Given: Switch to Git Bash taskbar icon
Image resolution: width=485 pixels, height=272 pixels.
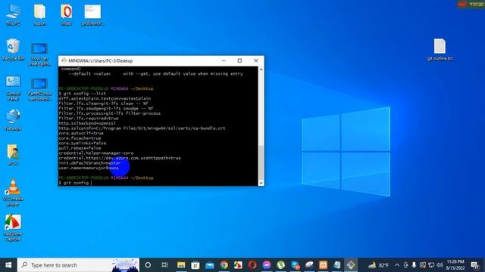Looking at the screenshot, I should [x=351, y=265].
